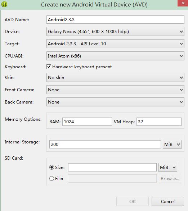Click the Cancel button
Image resolution: width=188 pixels, height=211 pixels.
click(168, 202)
